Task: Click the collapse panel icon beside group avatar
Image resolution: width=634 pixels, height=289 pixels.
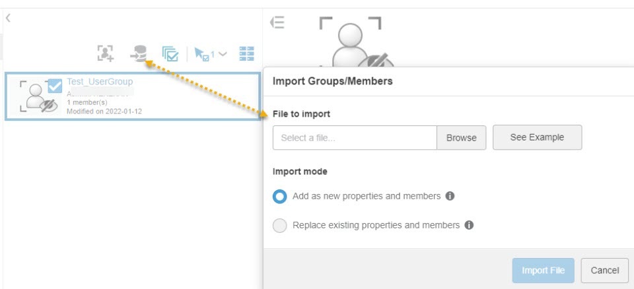Action: tap(278, 23)
